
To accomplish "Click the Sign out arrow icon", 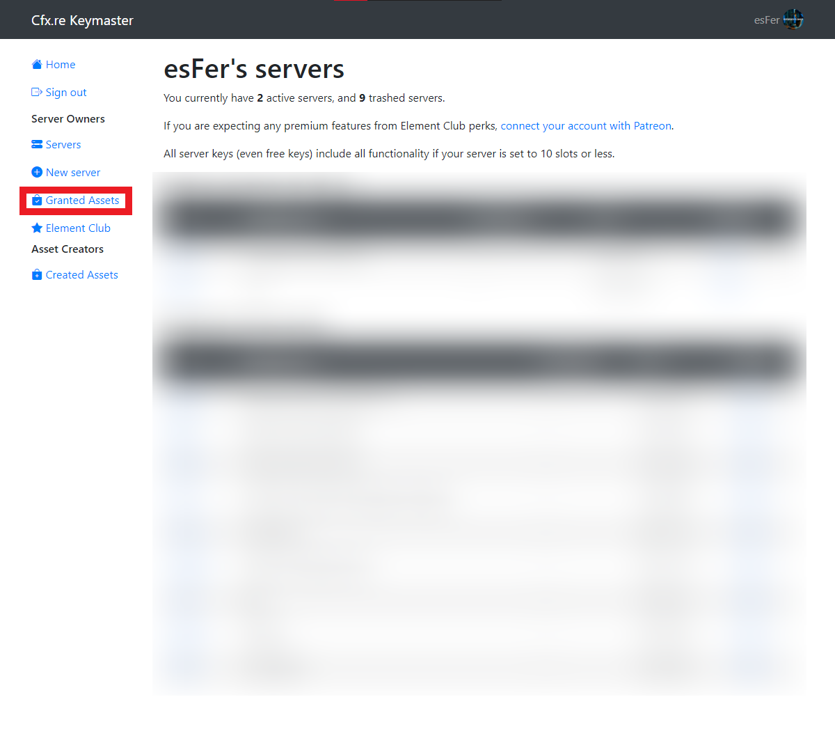I will (x=37, y=93).
